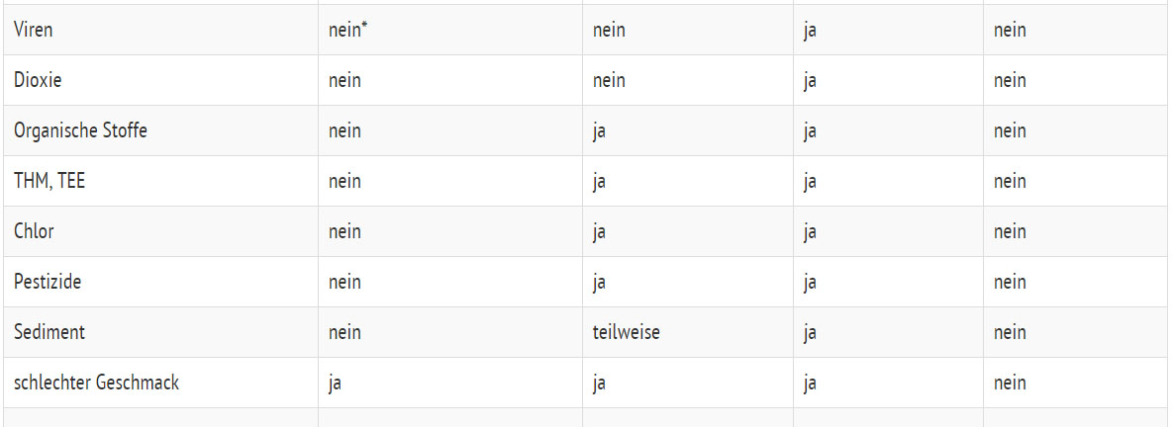Select "nein" in the schlechter Geschmack row

point(1010,383)
